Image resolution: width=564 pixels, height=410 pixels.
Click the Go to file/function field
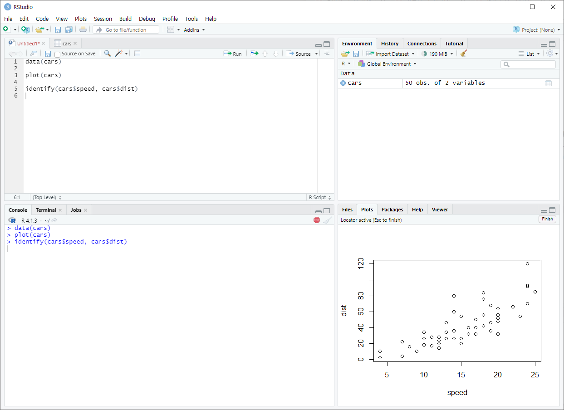[x=126, y=29]
